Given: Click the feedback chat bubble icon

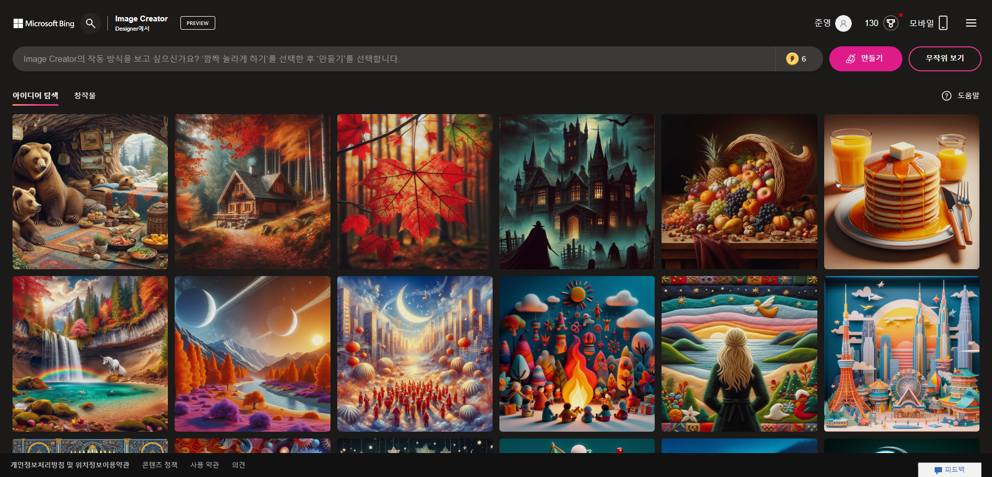Looking at the screenshot, I should (938, 470).
